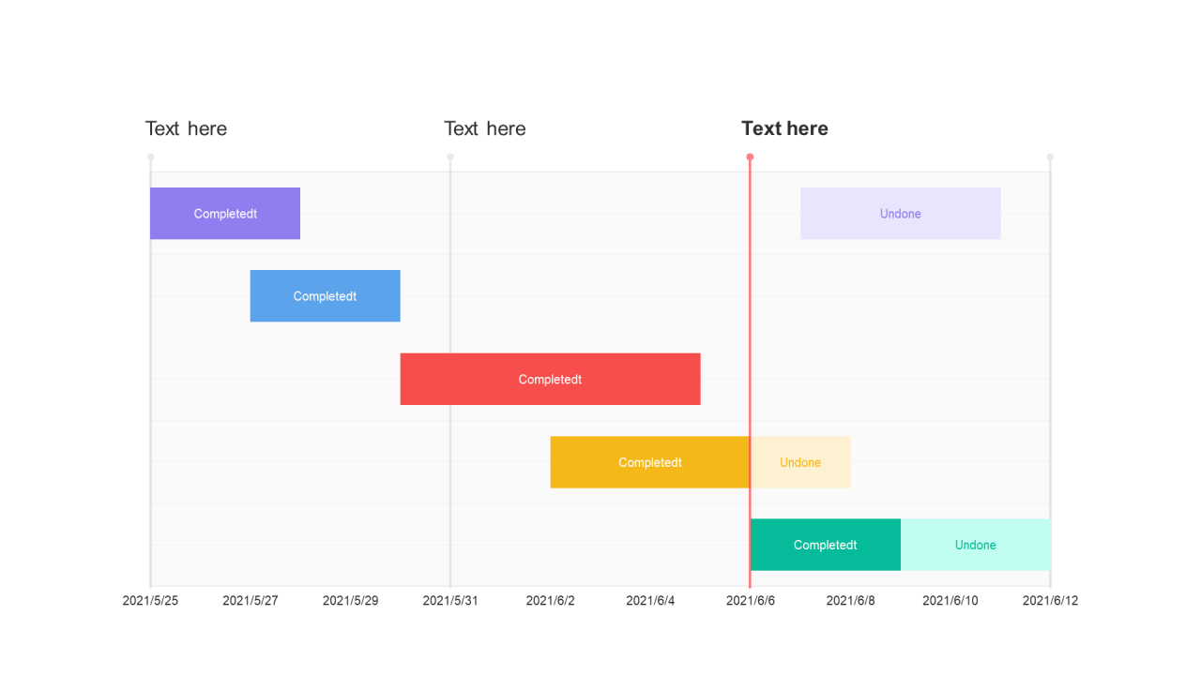The image size is (1201, 675).
Task: Select the 2021/6/8 date label
Action: coord(850,601)
